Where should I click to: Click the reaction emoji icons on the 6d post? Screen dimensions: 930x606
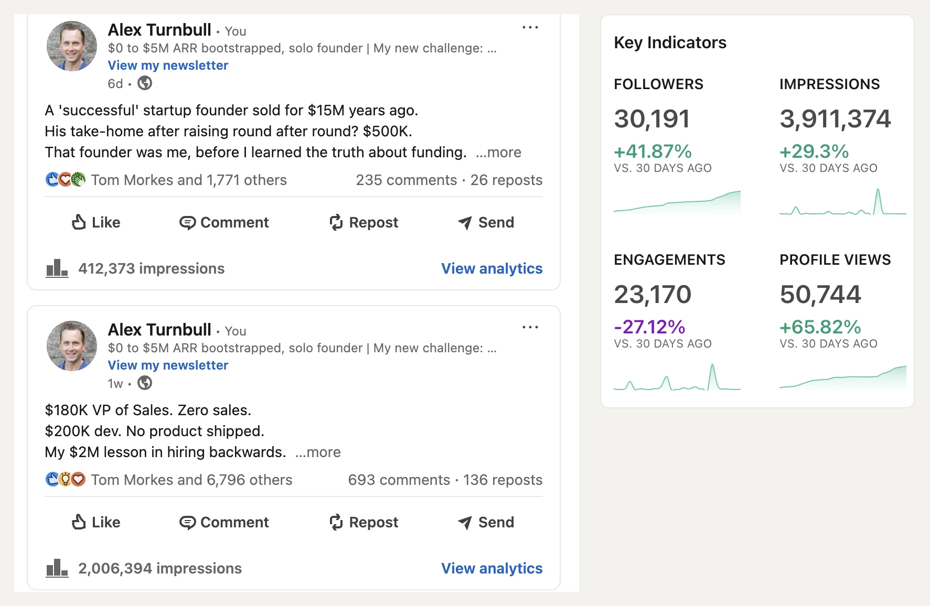tap(66, 179)
